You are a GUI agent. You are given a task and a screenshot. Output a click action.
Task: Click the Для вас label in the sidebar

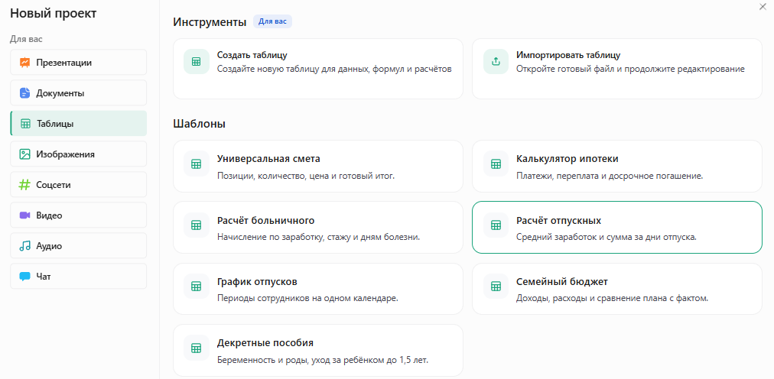[26, 39]
